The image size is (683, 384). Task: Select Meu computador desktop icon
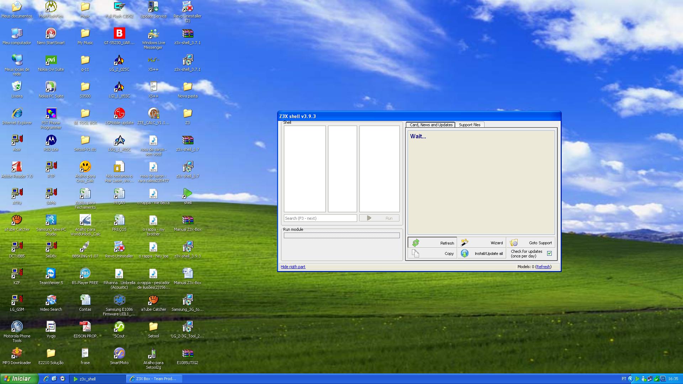point(17,36)
